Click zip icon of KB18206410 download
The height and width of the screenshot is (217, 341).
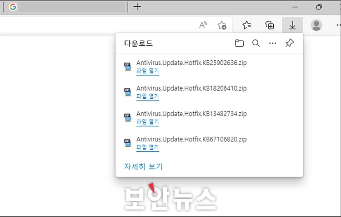click(x=128, y=92)
